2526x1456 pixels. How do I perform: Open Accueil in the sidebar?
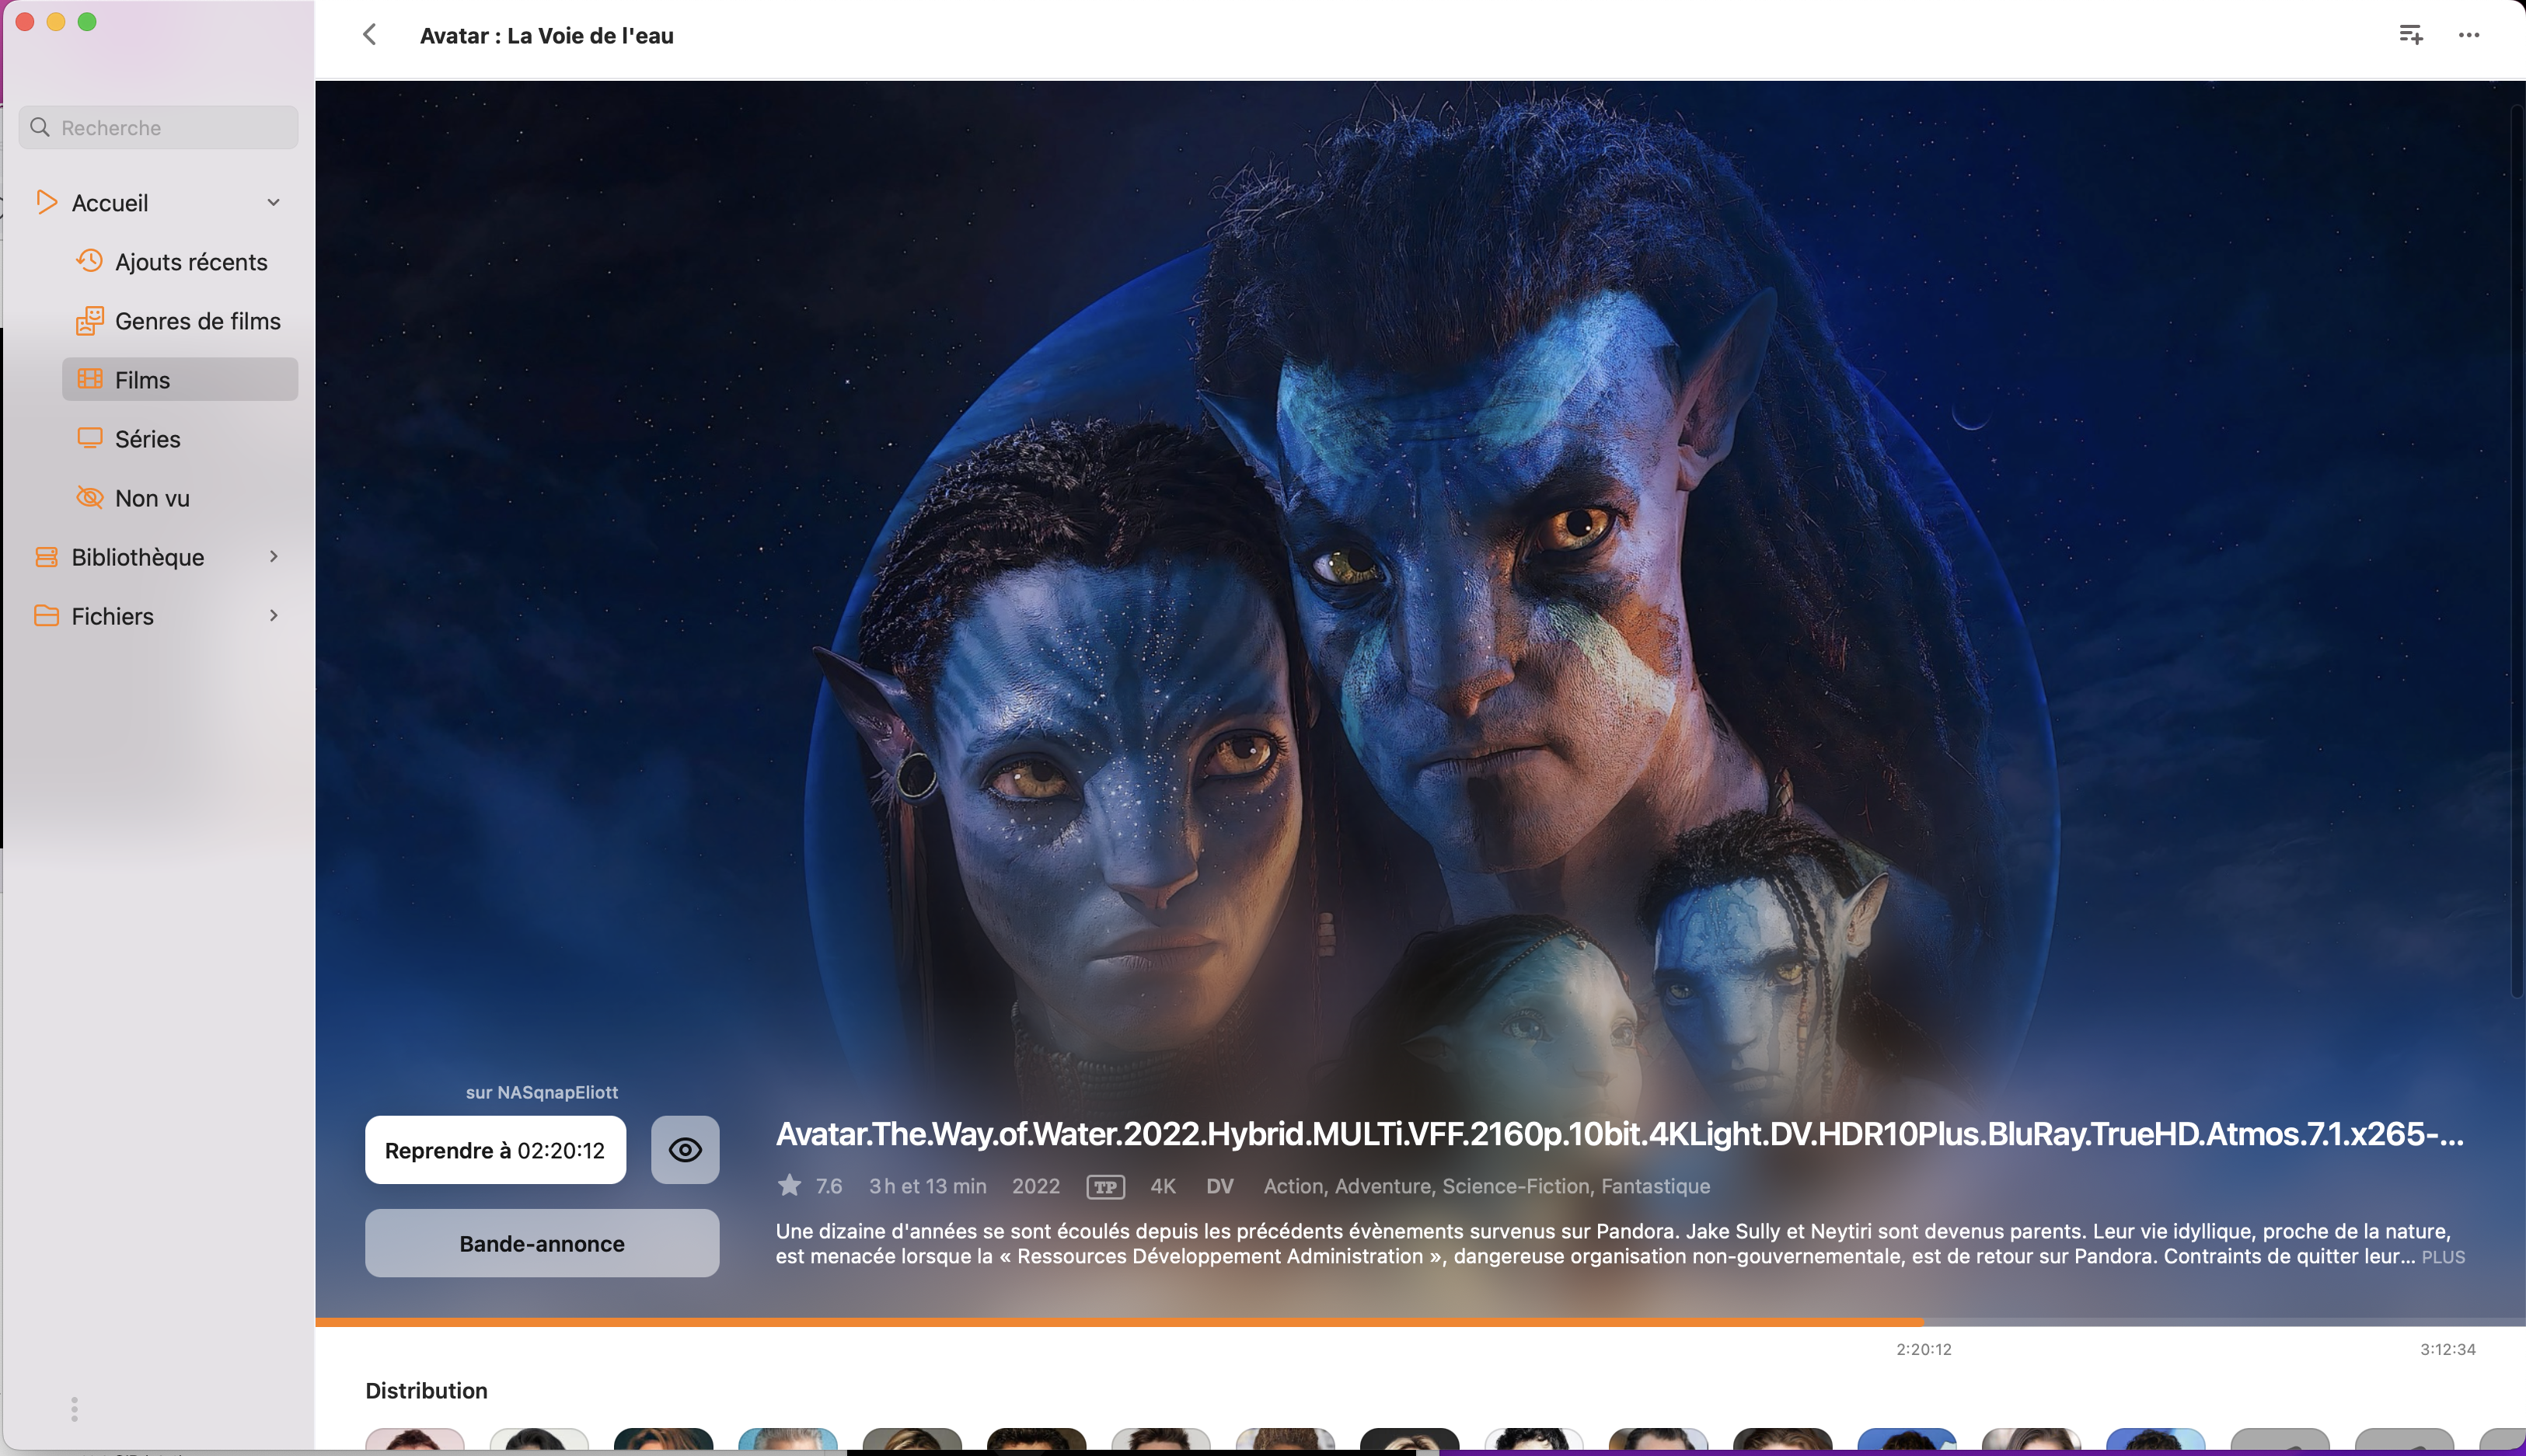coord(110,203)
